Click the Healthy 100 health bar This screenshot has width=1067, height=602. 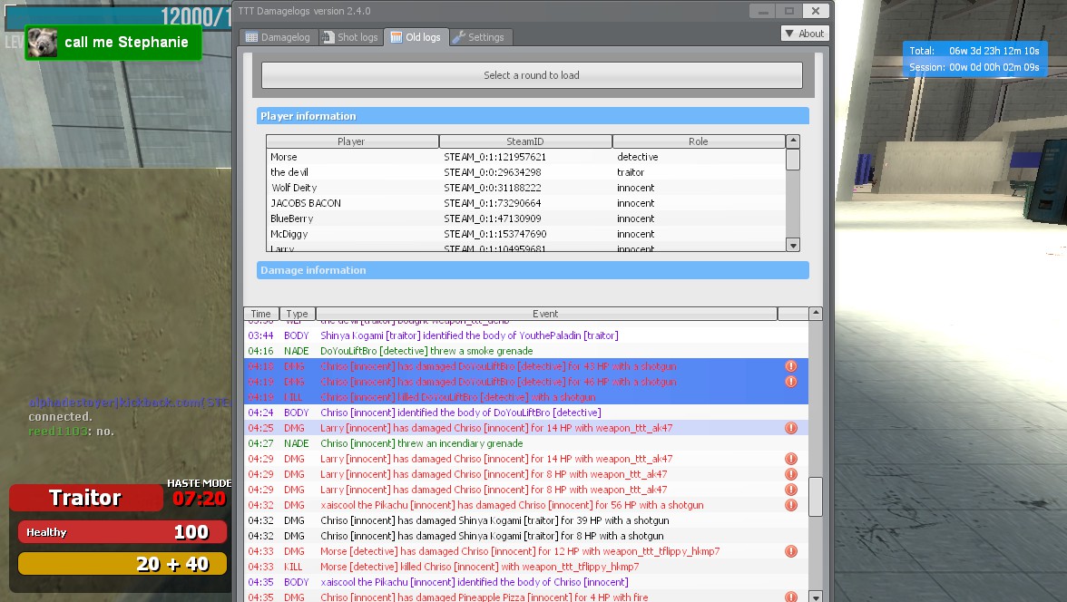(122, 532)
